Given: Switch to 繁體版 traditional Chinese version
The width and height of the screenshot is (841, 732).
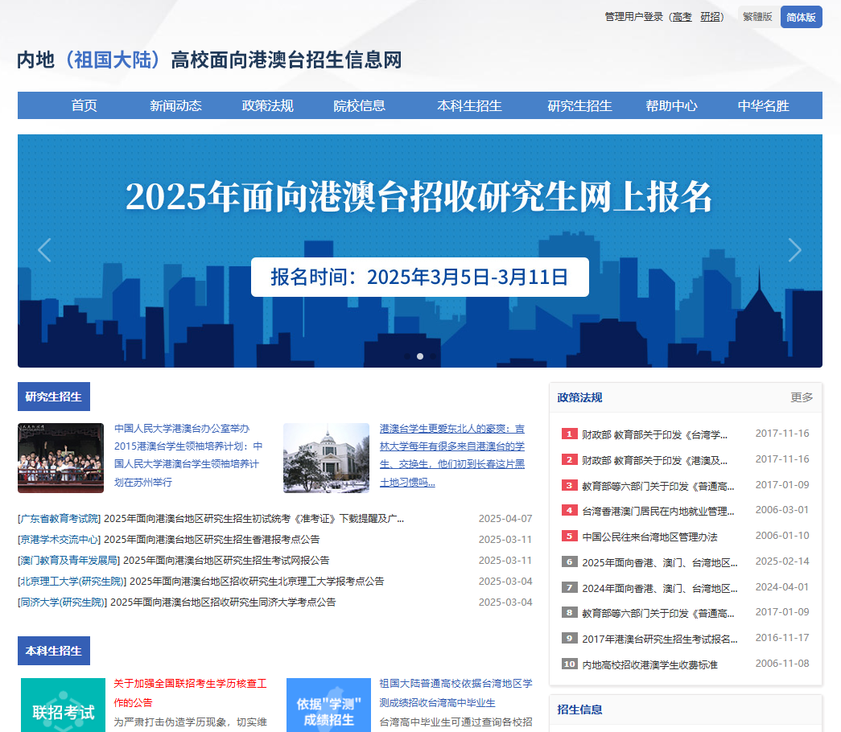Looking at the screenshot, I should (757, 17).
